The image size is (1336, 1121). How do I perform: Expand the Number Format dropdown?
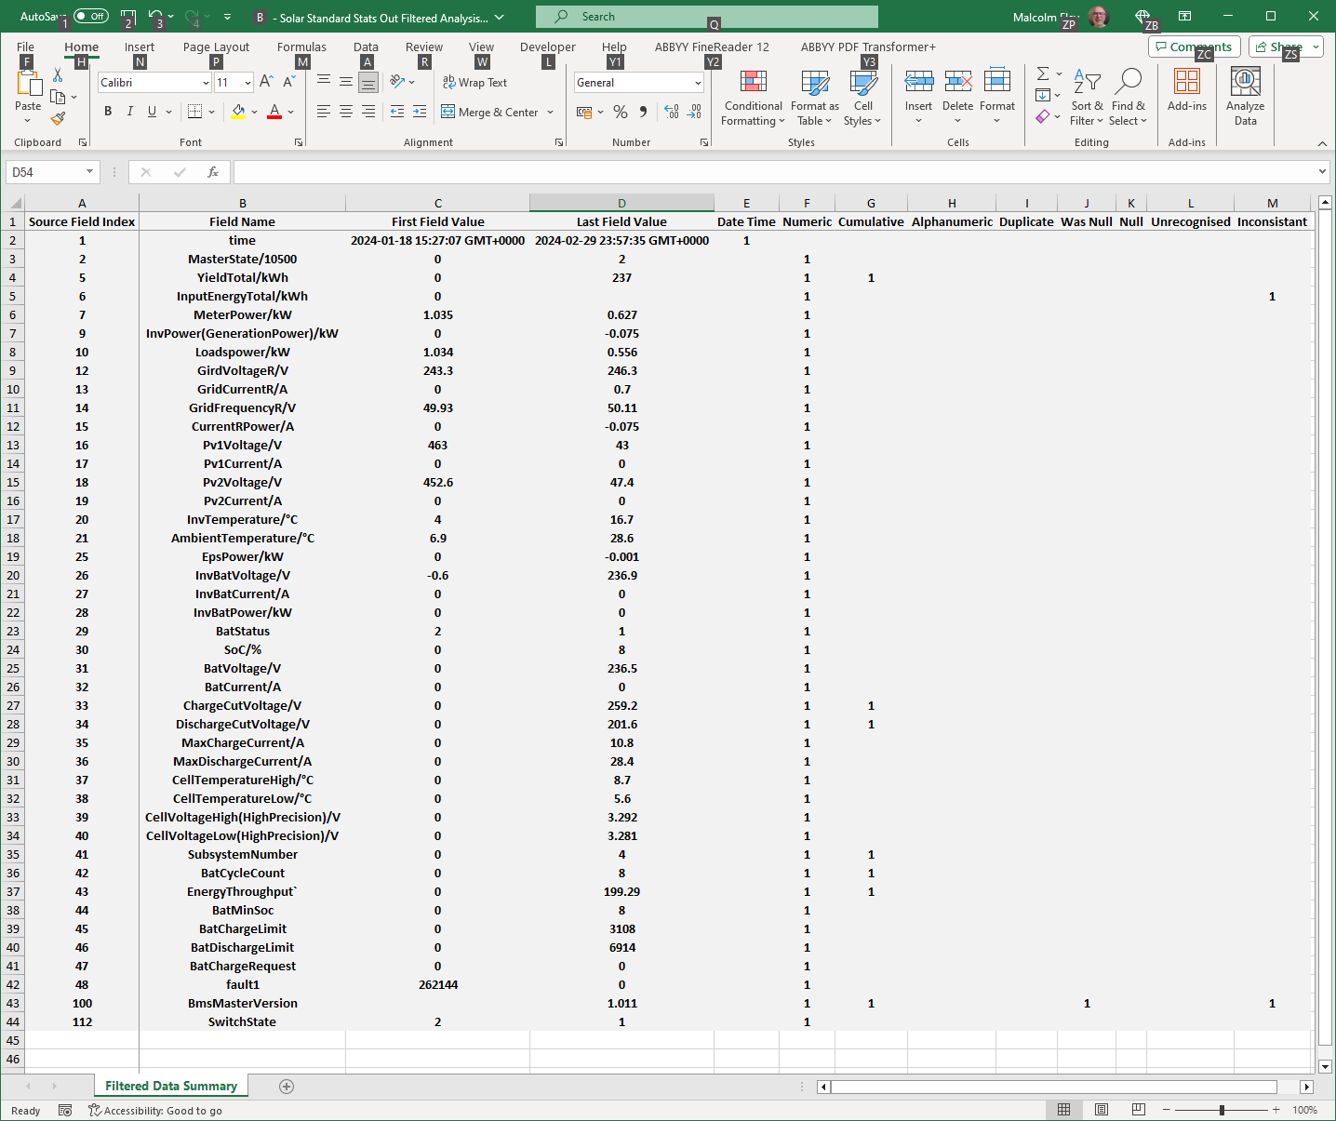click(x=698, y=83)
